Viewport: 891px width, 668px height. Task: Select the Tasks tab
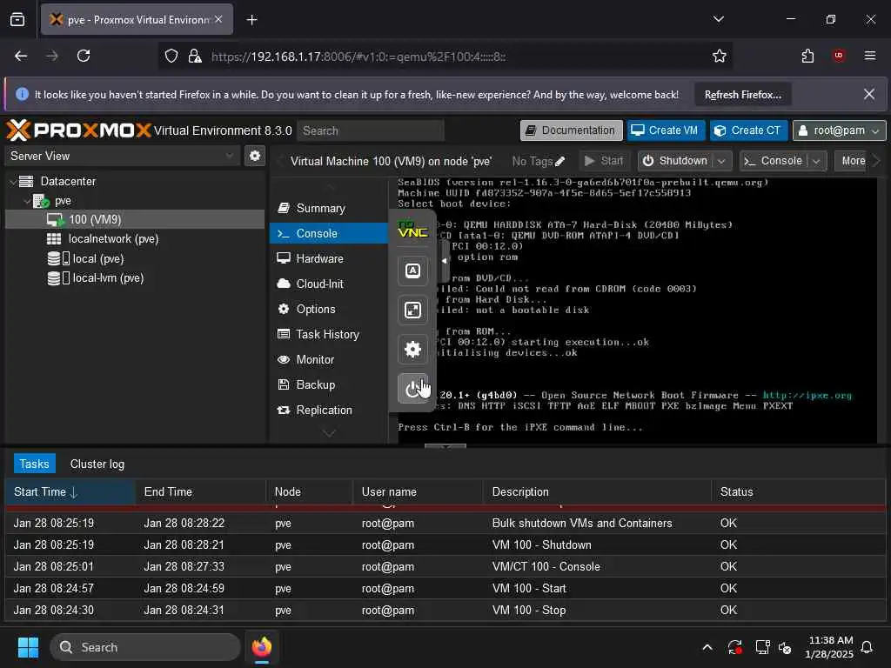pos(34,464)
